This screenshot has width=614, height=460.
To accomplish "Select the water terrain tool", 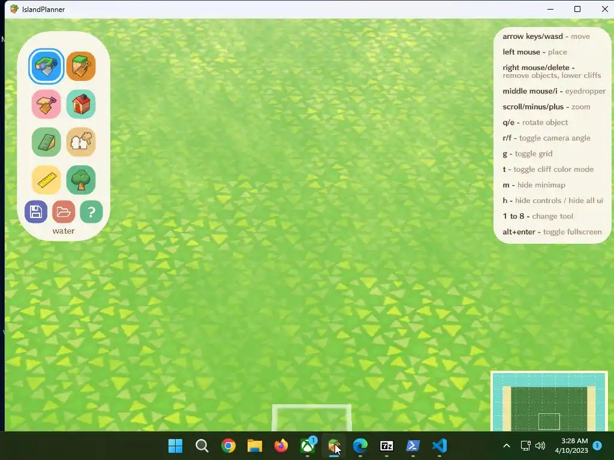I will point(46,66).
